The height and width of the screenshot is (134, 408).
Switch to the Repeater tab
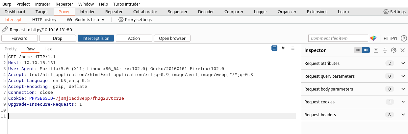click(x=114, y=12)
